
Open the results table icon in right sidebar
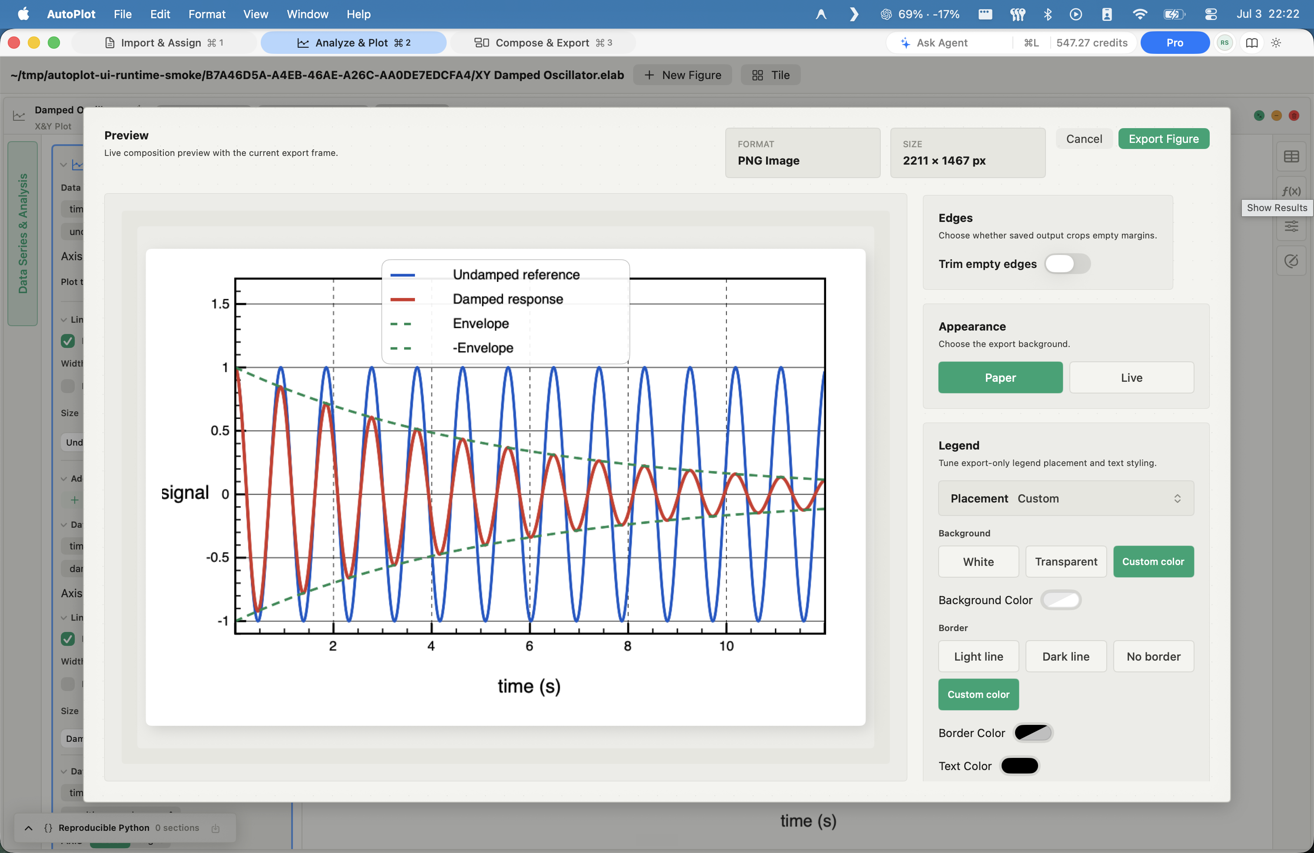[1291, 157]
